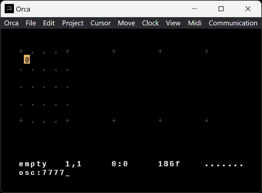Screen dimensions: 262x193
Task: Open the Communication menu
Action: 233,23
